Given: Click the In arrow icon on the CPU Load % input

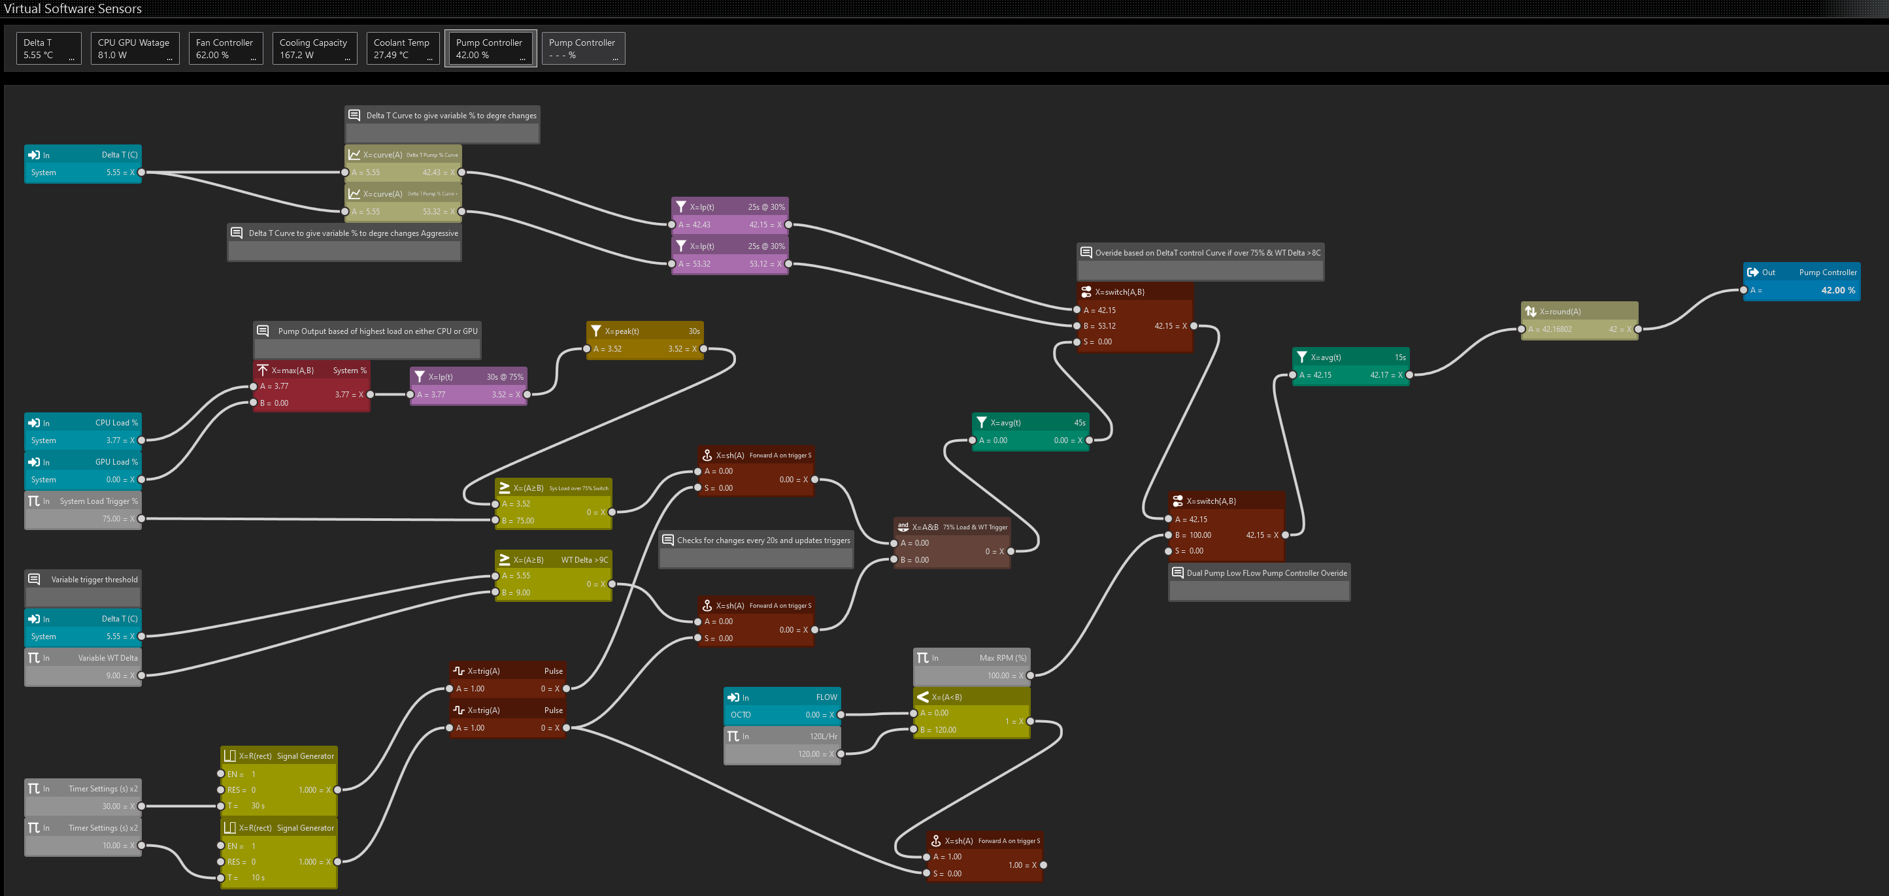Looking at the screenshot, I should [34, 422].
